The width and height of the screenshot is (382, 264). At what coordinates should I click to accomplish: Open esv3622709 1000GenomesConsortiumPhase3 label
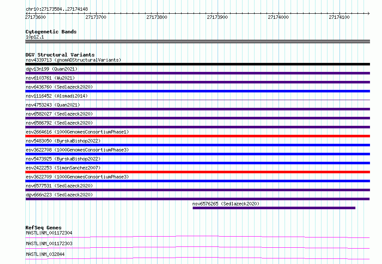[x=77, y=177]
